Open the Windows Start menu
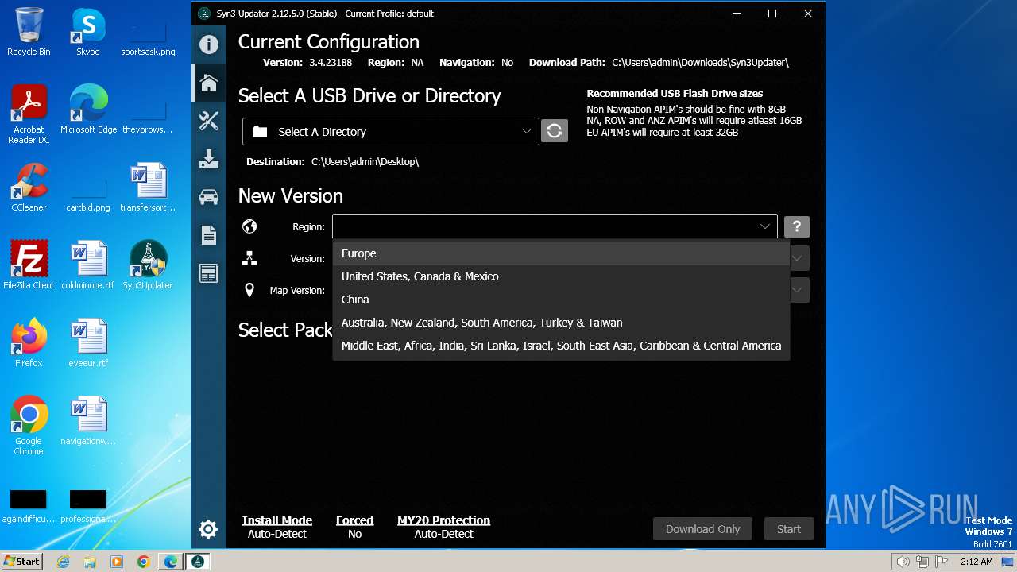1017x572 pixels. 22,562
